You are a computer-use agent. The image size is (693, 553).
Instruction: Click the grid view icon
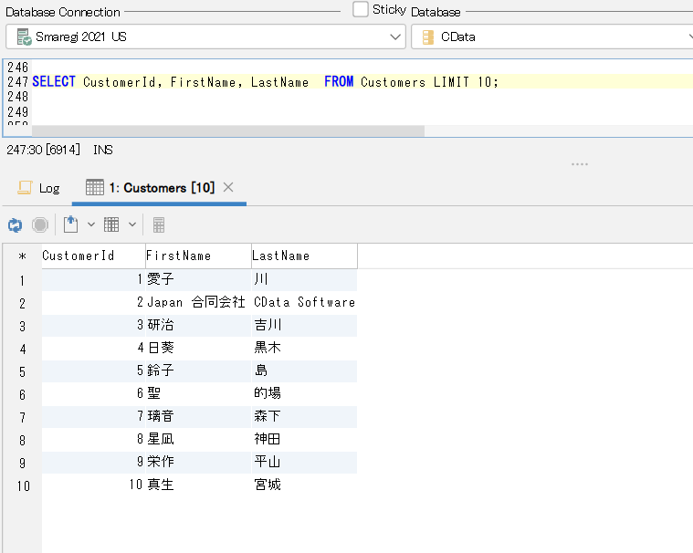point(111,224)
